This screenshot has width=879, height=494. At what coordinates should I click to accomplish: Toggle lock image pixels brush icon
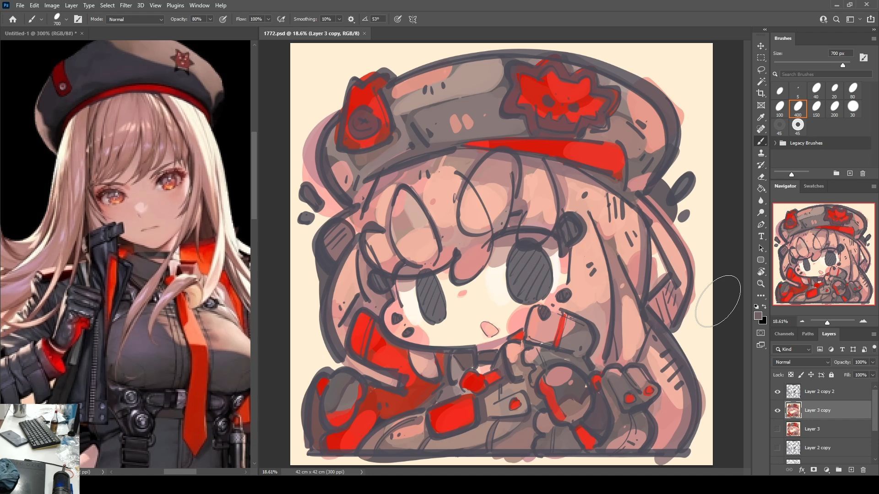(x=801, y=375)
